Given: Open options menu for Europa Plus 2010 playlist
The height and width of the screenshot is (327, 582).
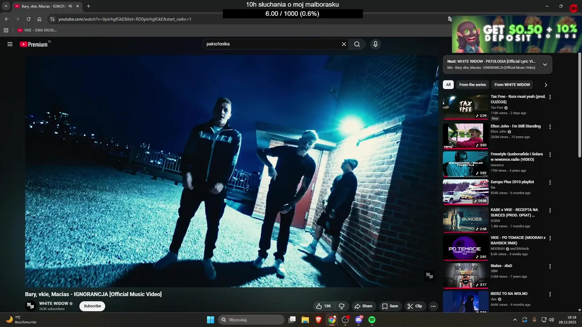Looking at the screenshot, I should click(x=550, y=183).
